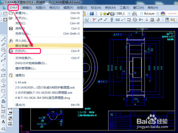The image size is (178, 133).
Task: Open the color wheel picker icon
Action: click(163, 13)
